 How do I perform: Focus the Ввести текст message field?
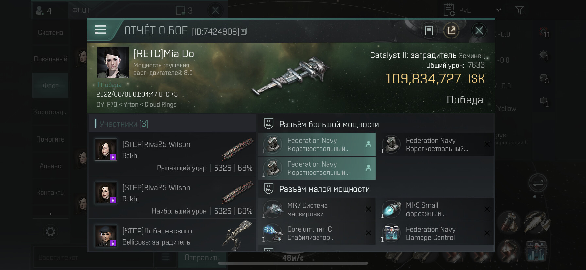tap(93, 258)
